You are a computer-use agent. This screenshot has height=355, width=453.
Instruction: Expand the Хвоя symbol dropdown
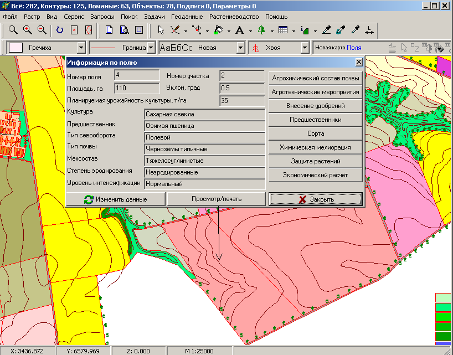(x=304, y=48)
